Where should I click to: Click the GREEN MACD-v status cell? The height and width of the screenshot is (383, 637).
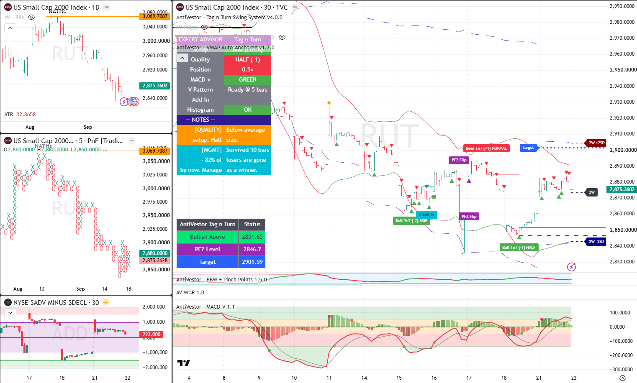[x=248, y=79]
